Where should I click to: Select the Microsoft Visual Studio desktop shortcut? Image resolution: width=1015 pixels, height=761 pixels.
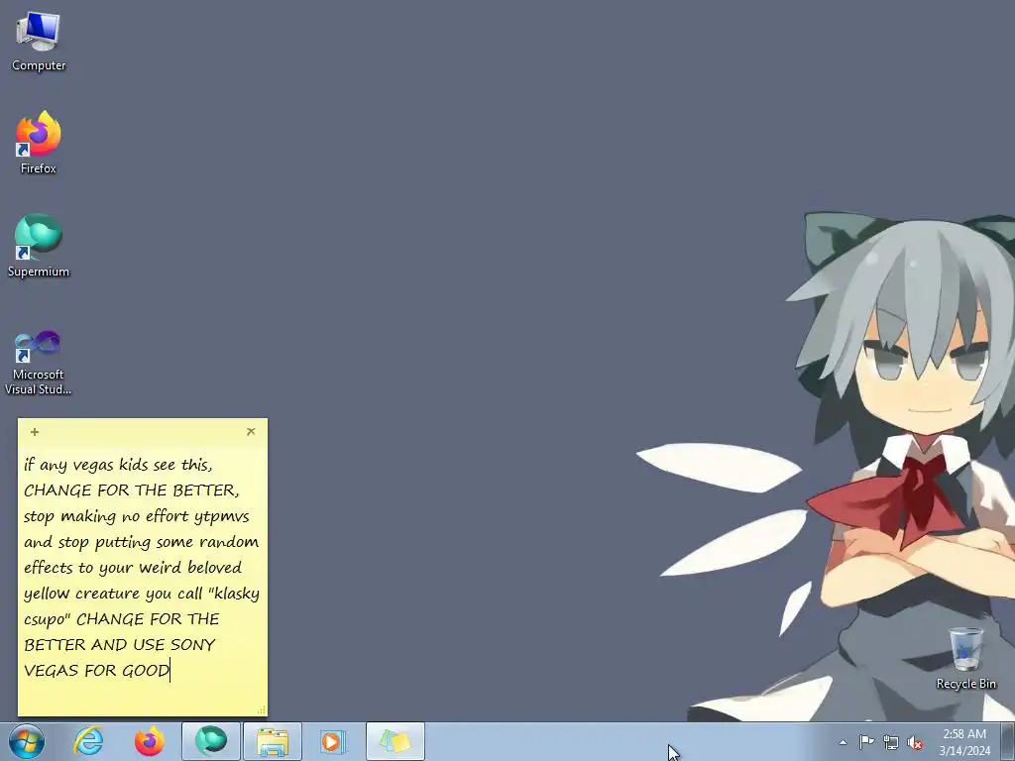click(x=39, y=363)
